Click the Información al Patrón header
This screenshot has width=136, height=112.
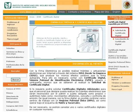point(67,64)
